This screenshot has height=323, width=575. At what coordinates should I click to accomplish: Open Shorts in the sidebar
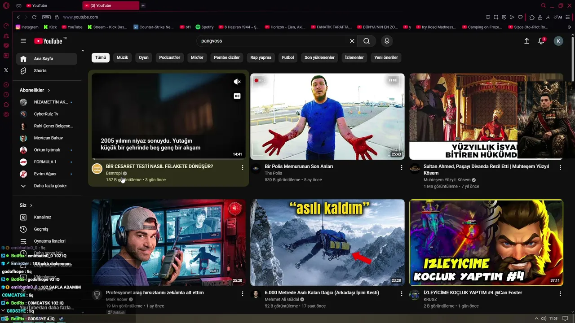[x=47, y=70]
